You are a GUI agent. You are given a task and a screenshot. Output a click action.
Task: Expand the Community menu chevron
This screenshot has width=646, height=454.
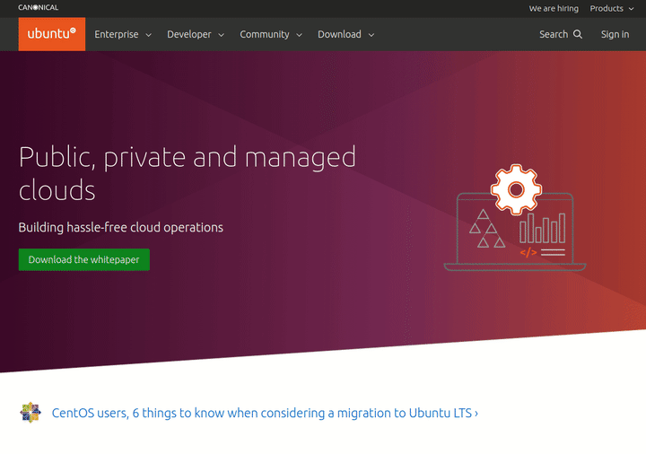coord(300,35)
